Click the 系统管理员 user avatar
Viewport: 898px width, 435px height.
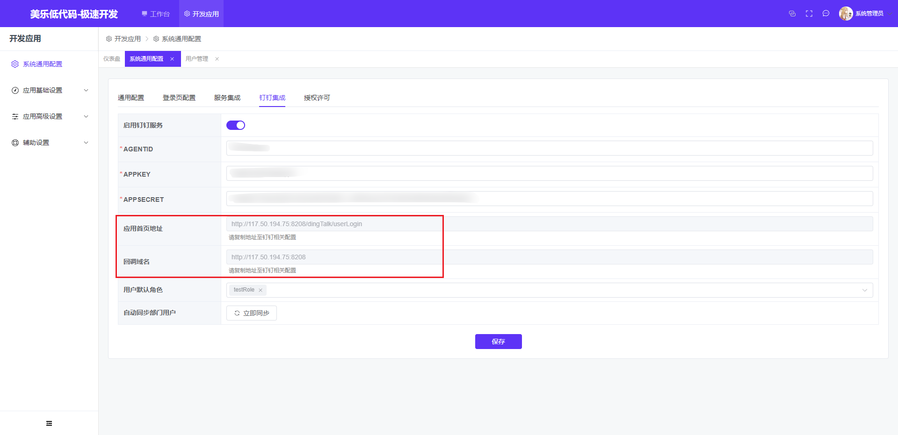point(846,14)
